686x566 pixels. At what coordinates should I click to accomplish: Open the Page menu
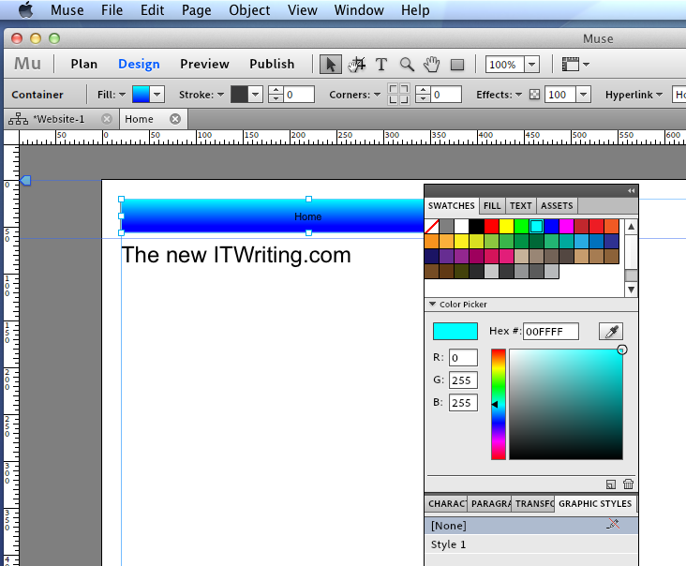click(197, 9)
